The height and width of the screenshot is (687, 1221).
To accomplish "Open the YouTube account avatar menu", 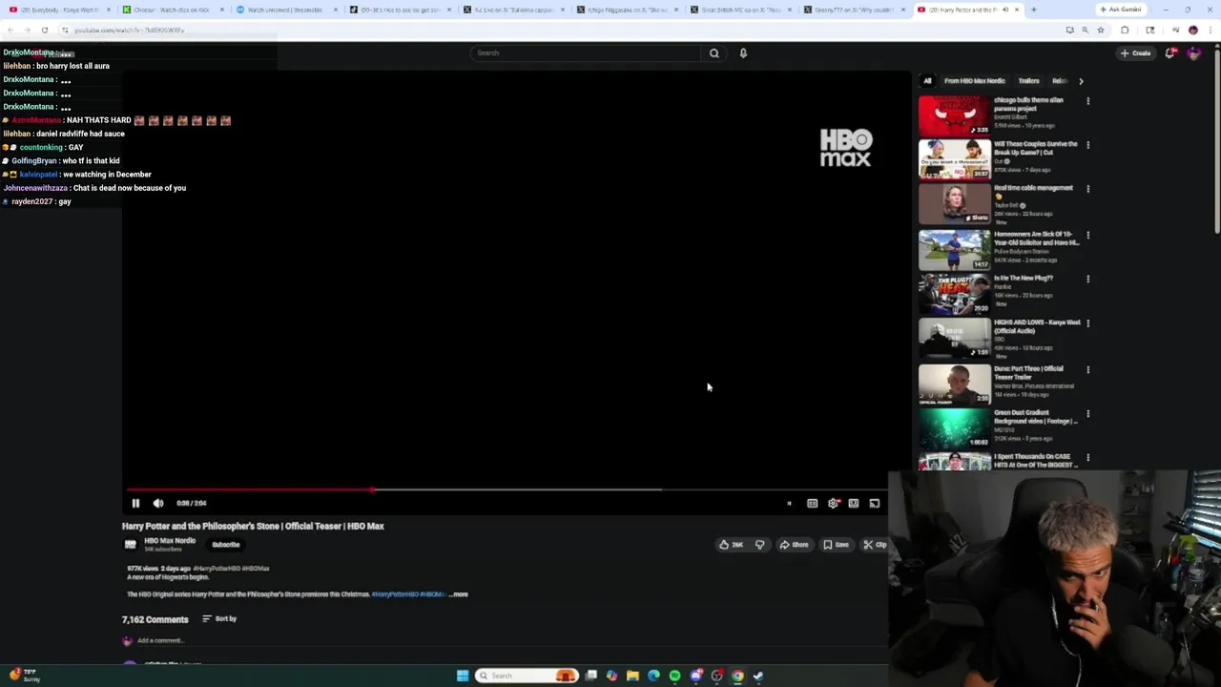I will 1193,53.
